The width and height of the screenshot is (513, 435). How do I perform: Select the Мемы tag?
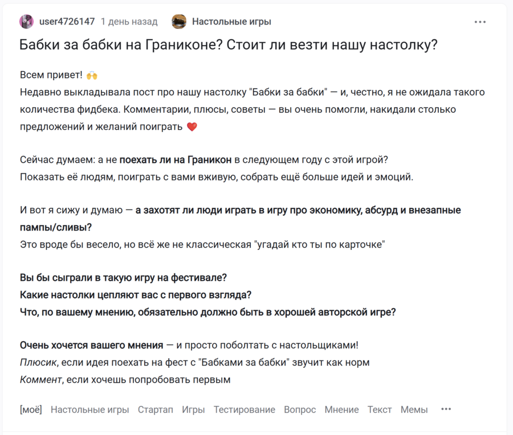tap(414, 409)
